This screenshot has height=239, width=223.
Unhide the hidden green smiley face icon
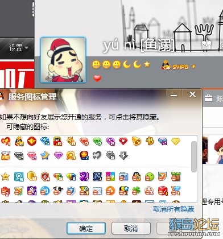tap(150, 176)
